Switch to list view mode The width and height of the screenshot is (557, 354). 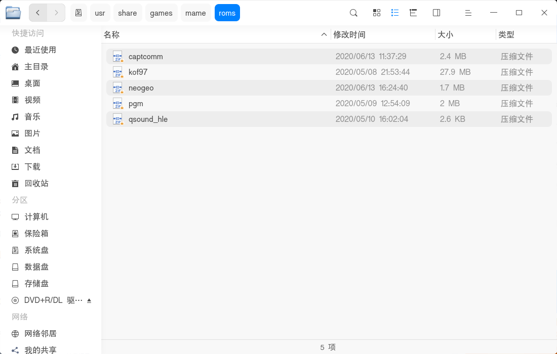point(394,13)
